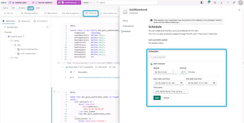Image resolution: width=244 pixels, height=123 pixels.
Task: Expand the silver-weatherdata table
Action: pos(15,53)
